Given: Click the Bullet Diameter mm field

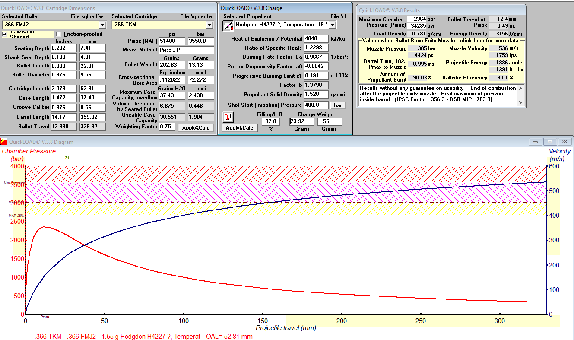Looking at the screenshot, I should pyautogui.click(x=92, y=75).
